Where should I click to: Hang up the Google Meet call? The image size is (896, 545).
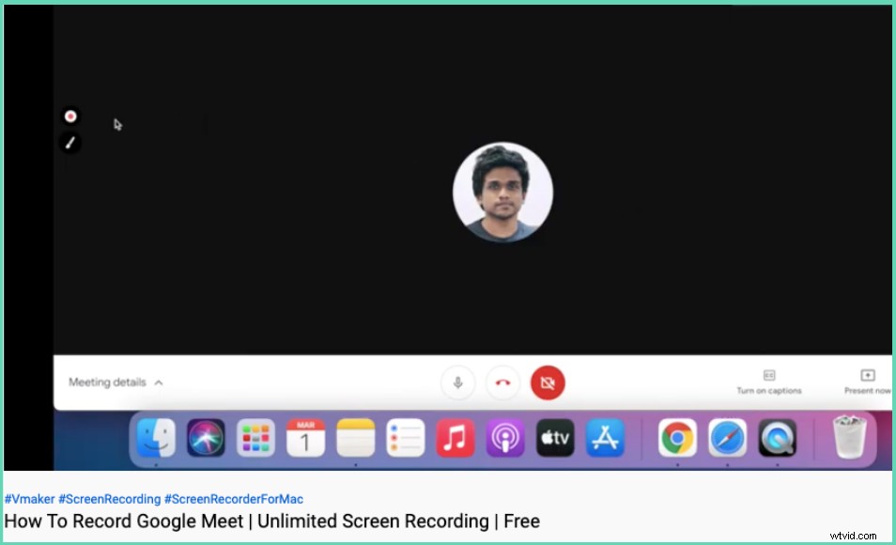click(502, 382)
